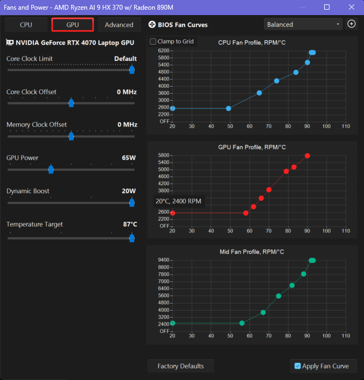Toggle the Apply Fan Curve checkbox
Image resolution: width=364 pixels, height=380 pixels.
(x=298, y=366)
